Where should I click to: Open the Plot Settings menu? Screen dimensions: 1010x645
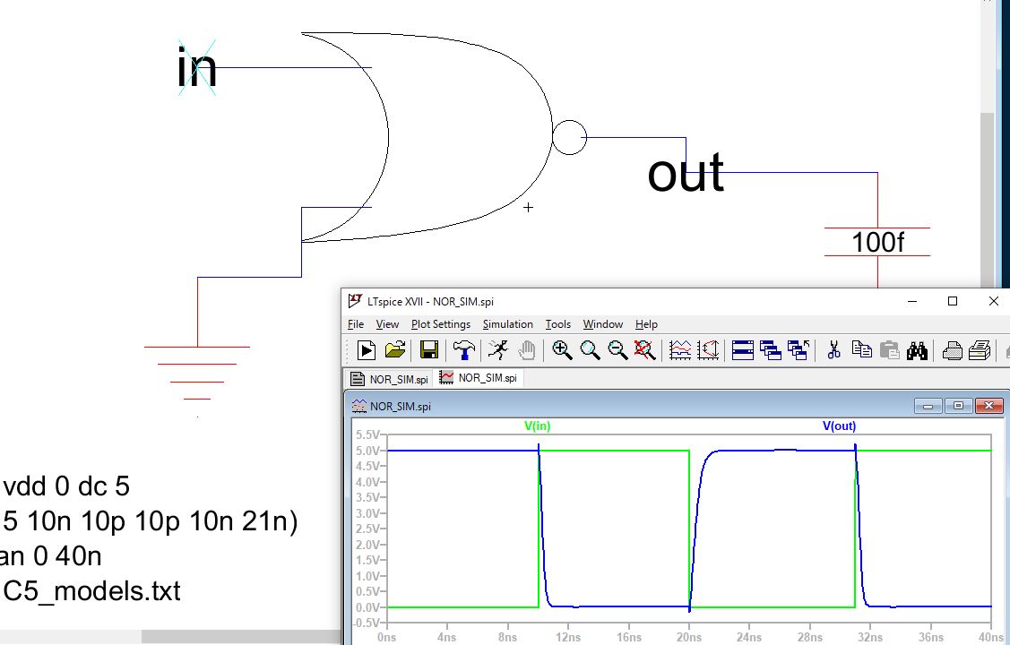coord(440,324)
